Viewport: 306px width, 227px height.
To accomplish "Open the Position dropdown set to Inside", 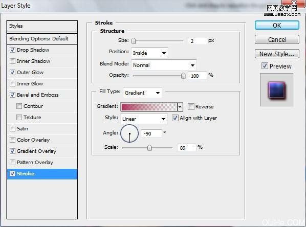I will [x=149, y=53].
